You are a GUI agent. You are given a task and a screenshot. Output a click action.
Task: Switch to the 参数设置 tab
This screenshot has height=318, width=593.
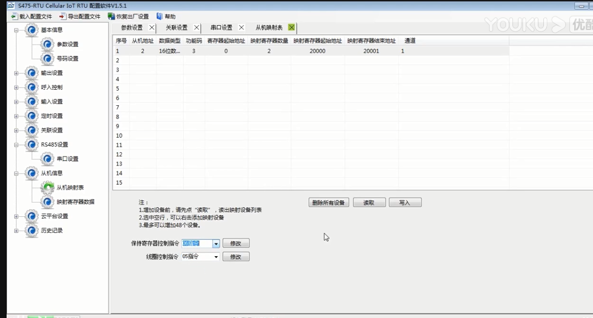point(132,27)
